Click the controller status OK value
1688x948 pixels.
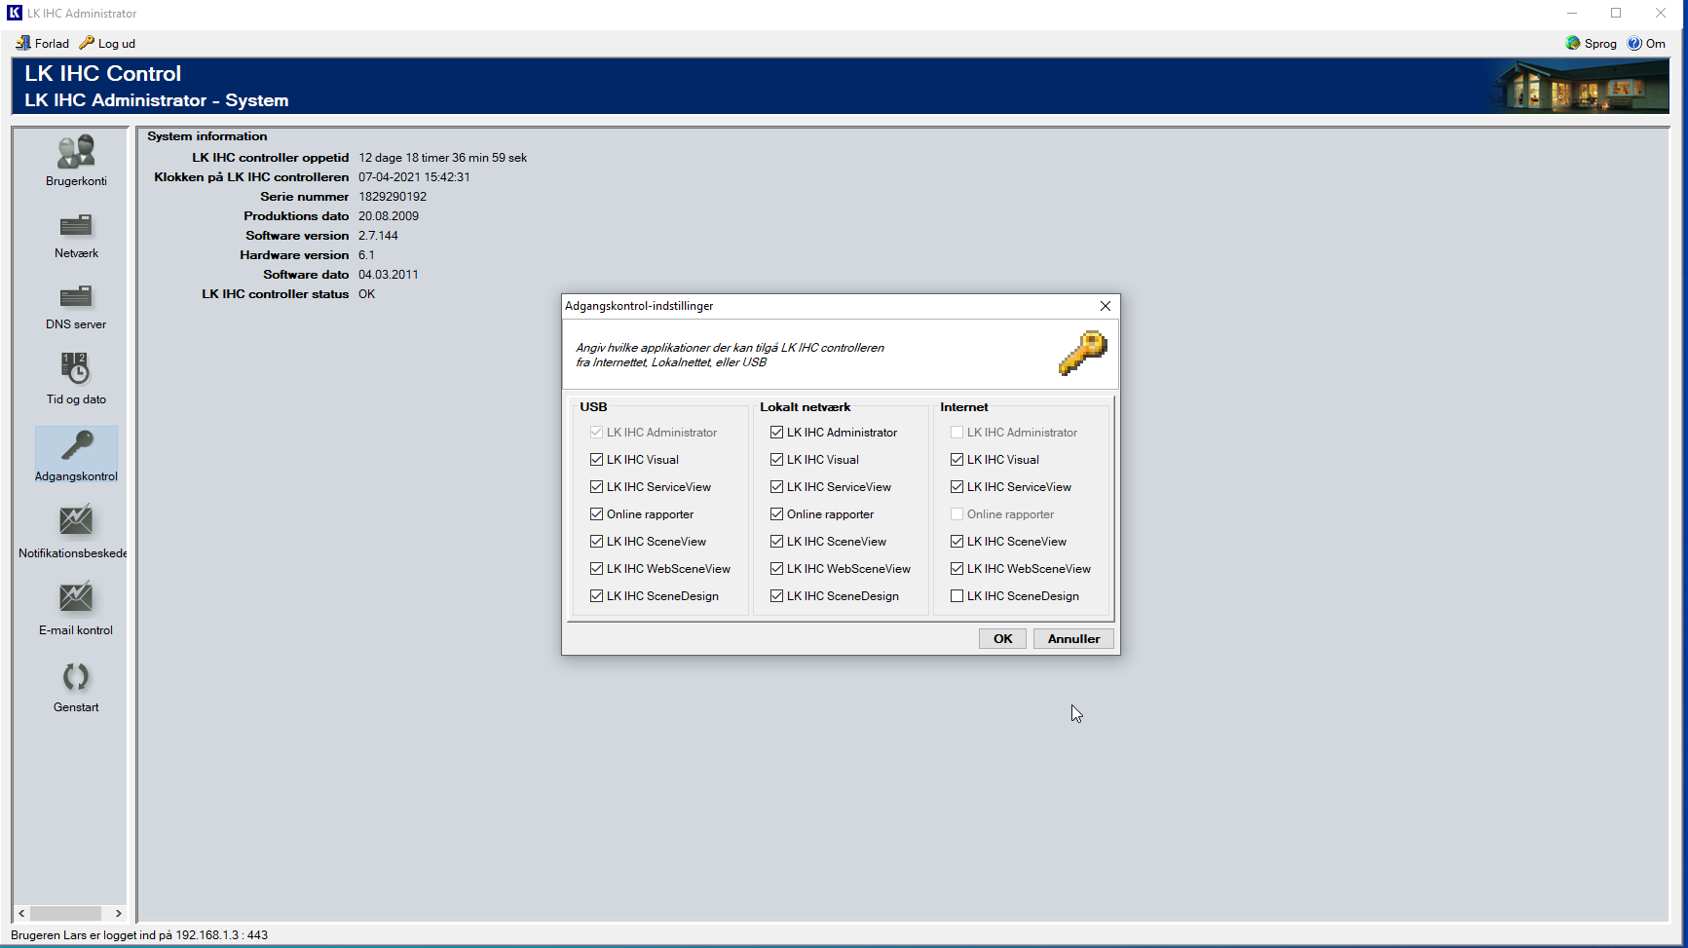366,294
